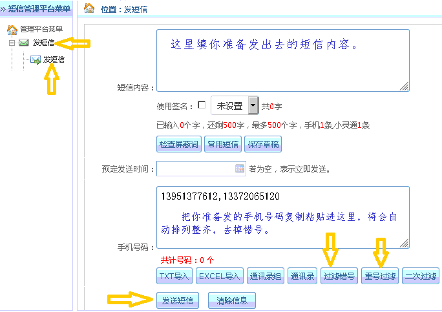Click the 手机号码 phone number text area

[282, 217]
